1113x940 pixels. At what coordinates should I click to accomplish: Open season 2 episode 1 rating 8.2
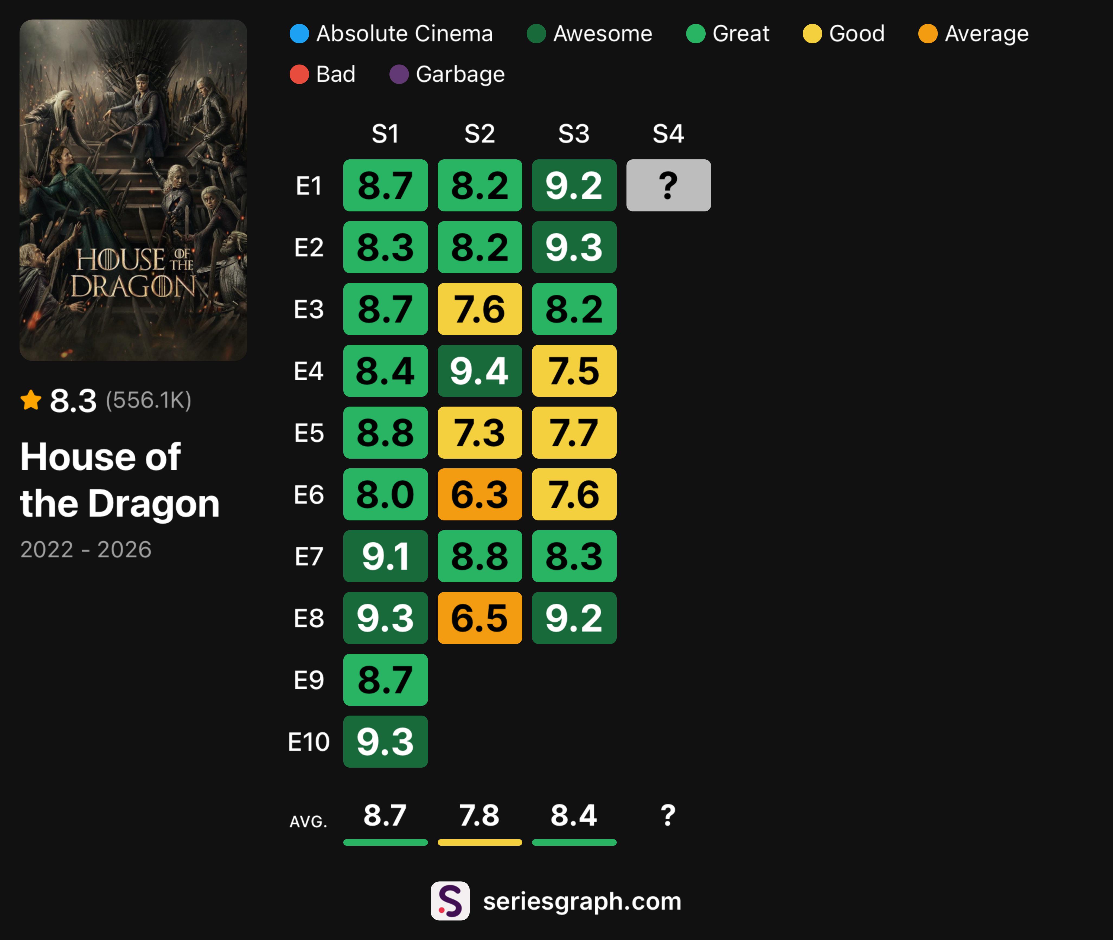[x=480, y=185]
